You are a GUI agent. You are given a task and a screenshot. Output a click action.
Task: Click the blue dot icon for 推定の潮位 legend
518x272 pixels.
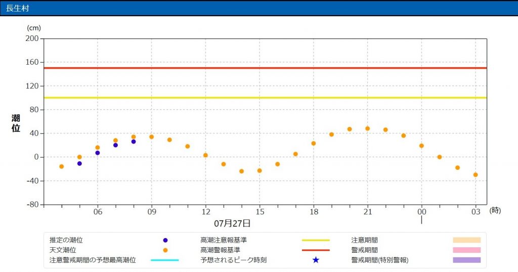165,240
